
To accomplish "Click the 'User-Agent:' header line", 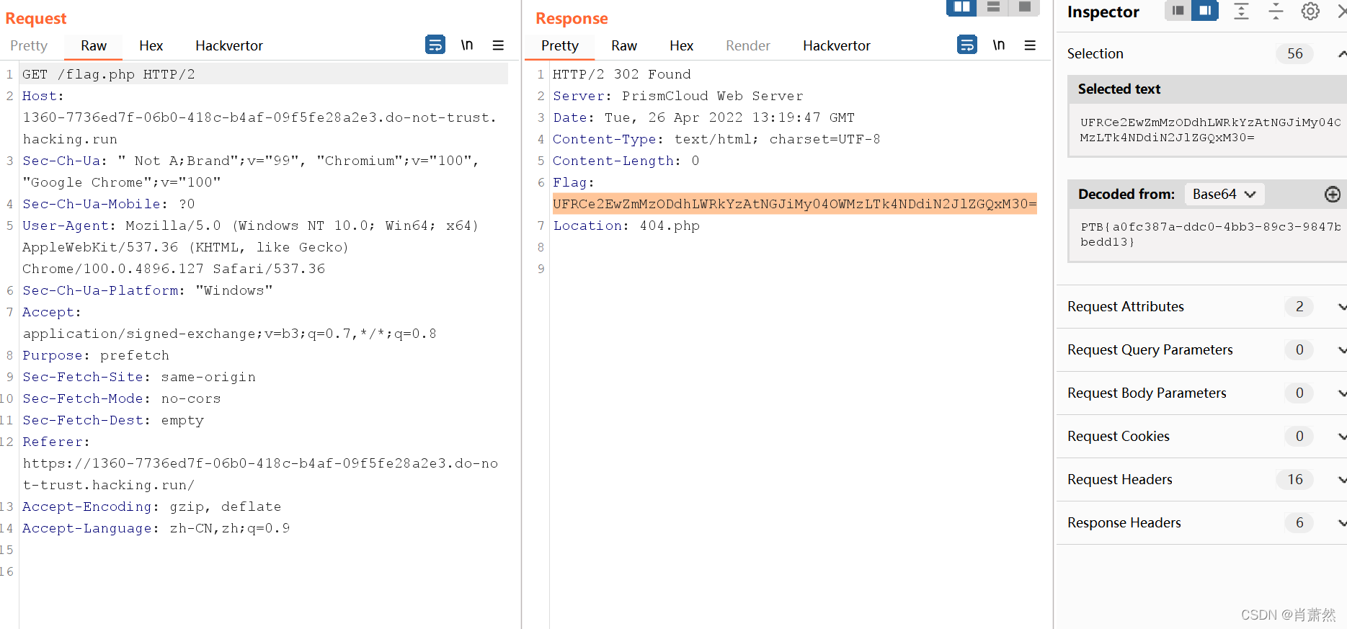I will point(251,226).
